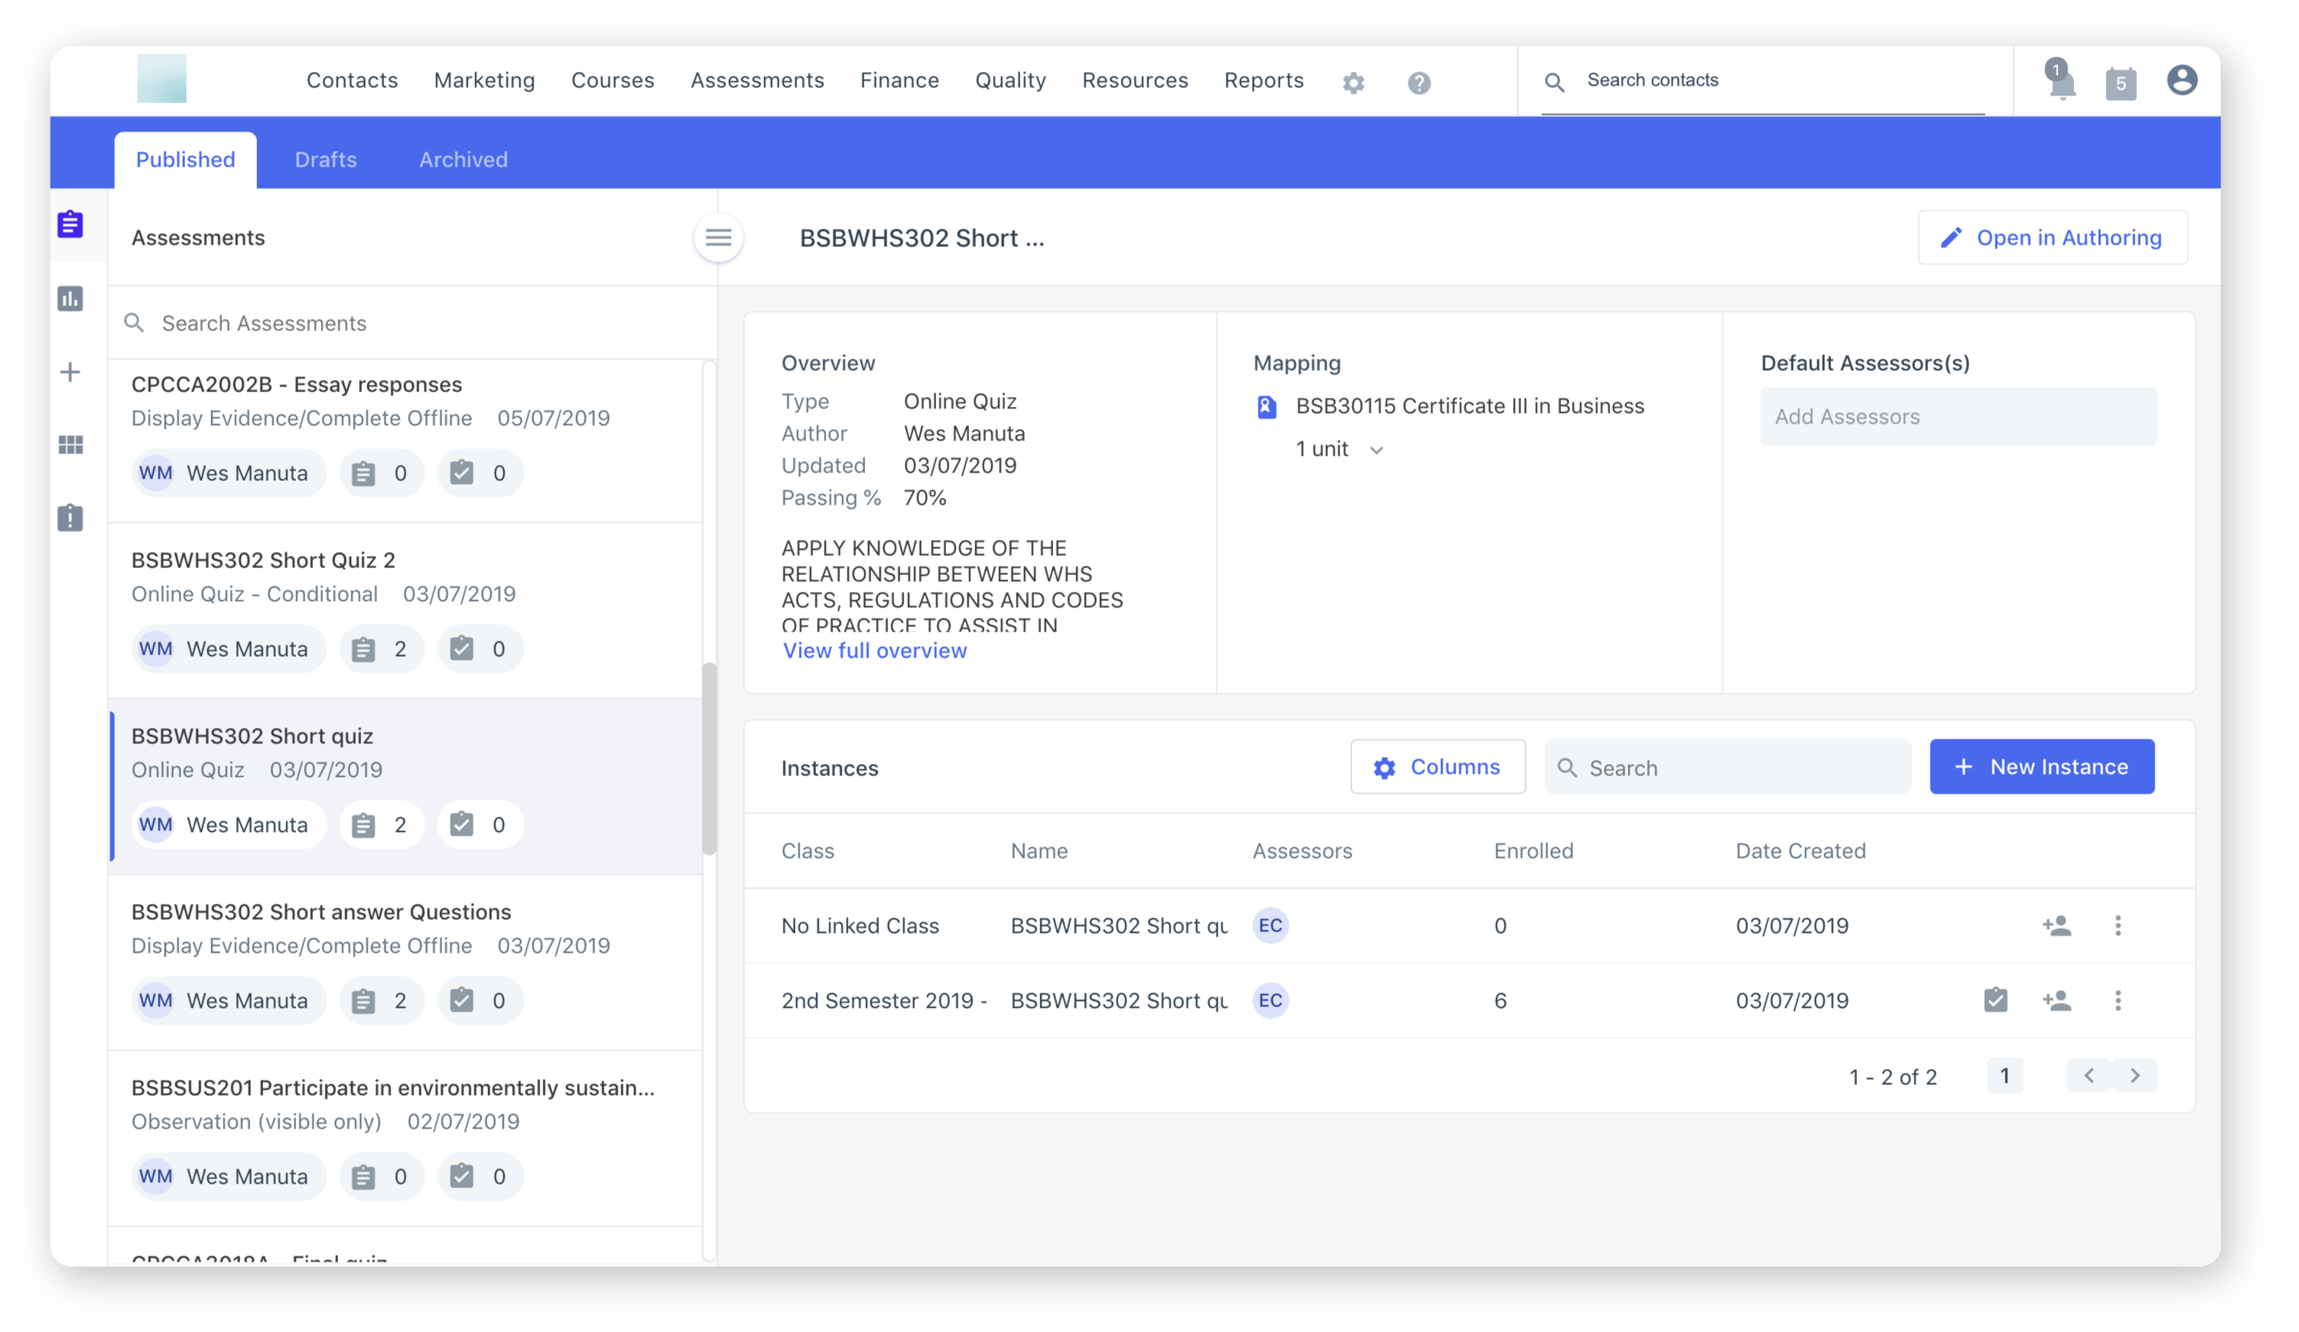Open the hamburger menu next to Assessments heading
Screen dimensions: 2299x1332
[x=719, y=238]
